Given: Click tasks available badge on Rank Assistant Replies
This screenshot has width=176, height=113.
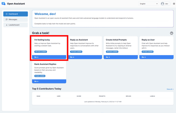Looking at the screenshot, I should 40,76.
